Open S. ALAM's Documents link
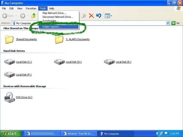183x137 pixels. coord(78,39)
